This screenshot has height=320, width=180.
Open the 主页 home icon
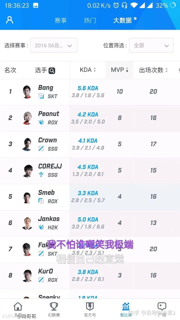point(18,306)
